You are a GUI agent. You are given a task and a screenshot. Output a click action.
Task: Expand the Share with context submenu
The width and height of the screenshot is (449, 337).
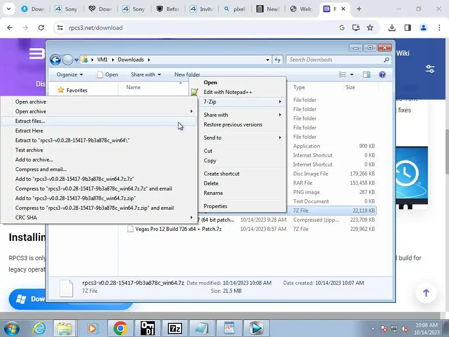tap(242, 115)
